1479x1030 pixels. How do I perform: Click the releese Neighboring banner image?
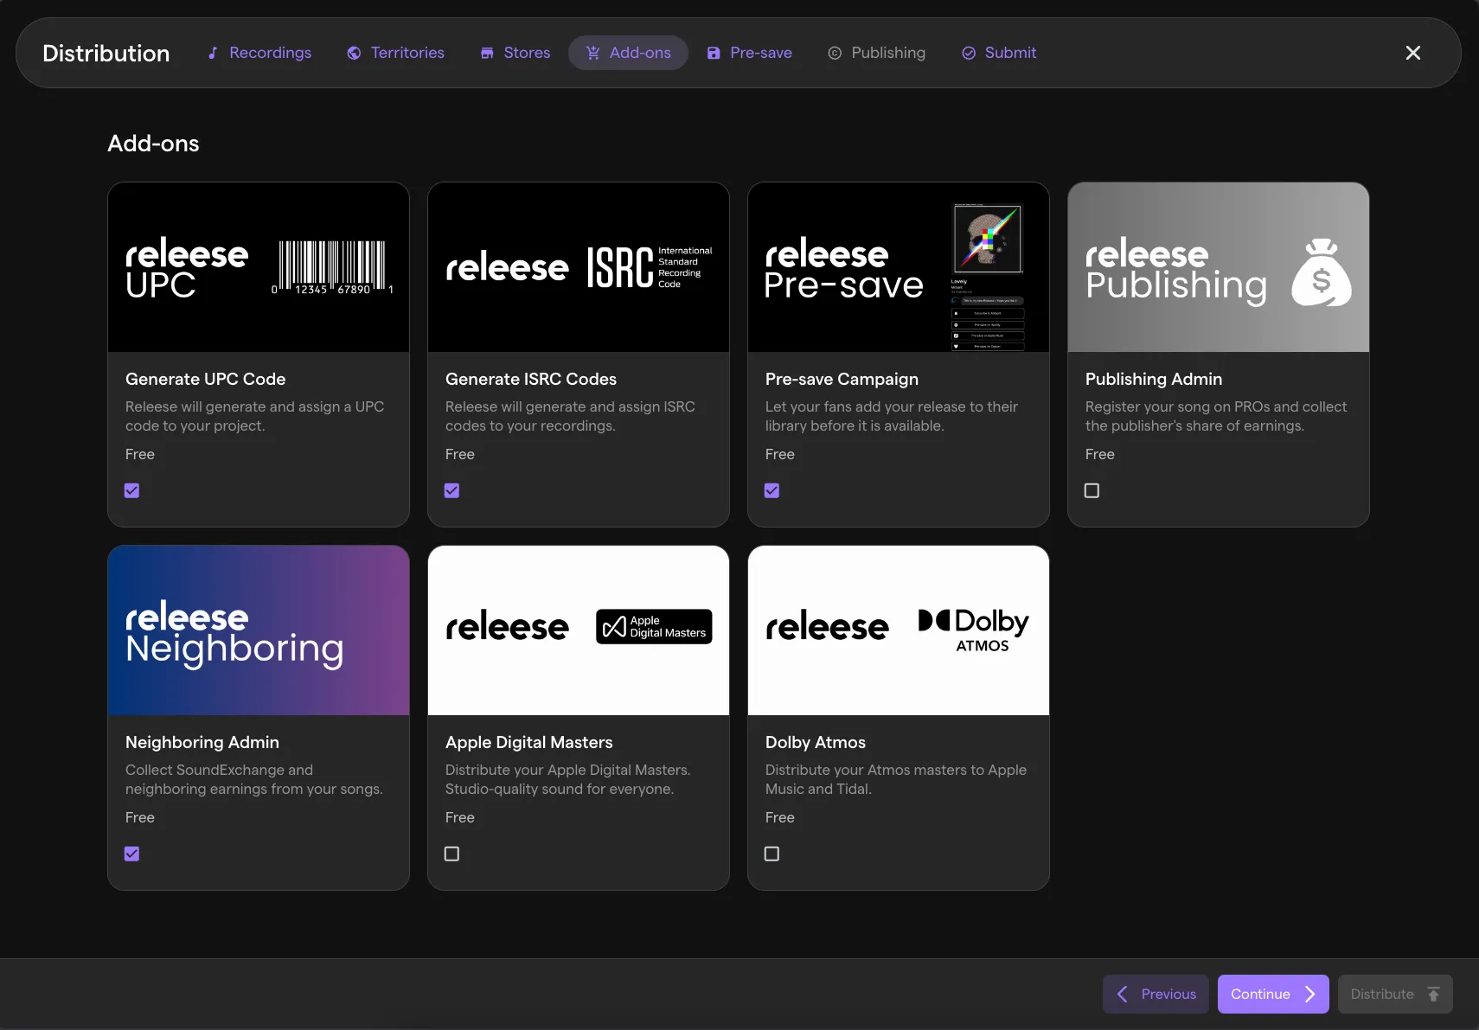(x=259, y=630)
